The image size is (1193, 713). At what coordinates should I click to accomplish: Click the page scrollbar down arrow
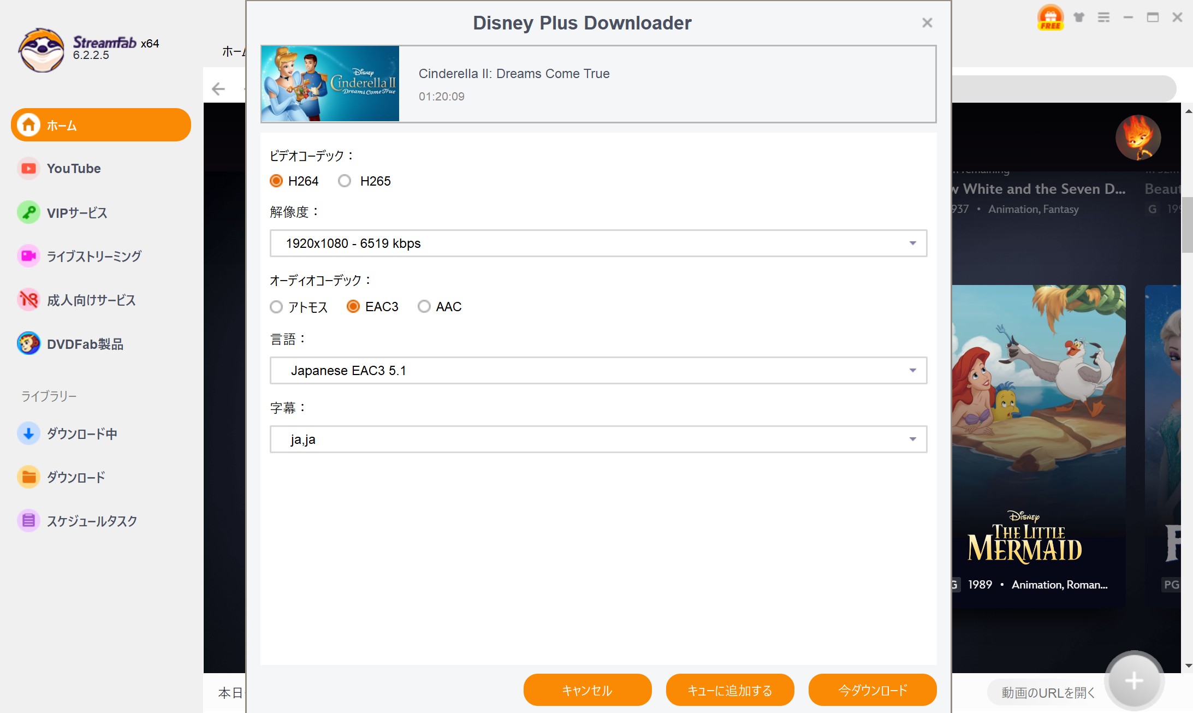(x=1188, y=666)
